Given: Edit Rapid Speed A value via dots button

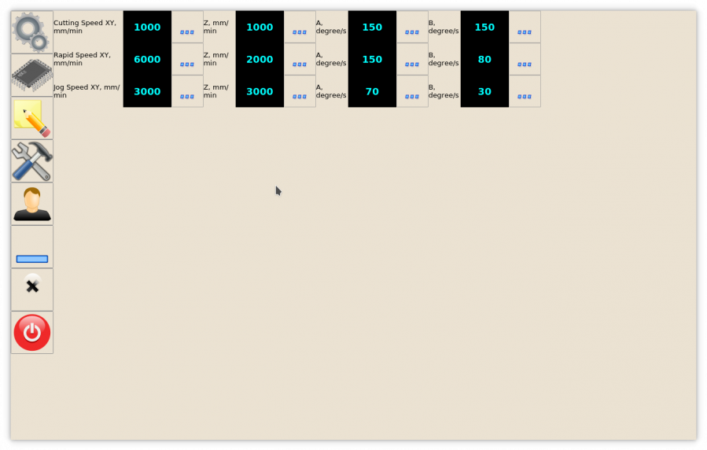Looking at the screenshot, I should coord(412,59).
